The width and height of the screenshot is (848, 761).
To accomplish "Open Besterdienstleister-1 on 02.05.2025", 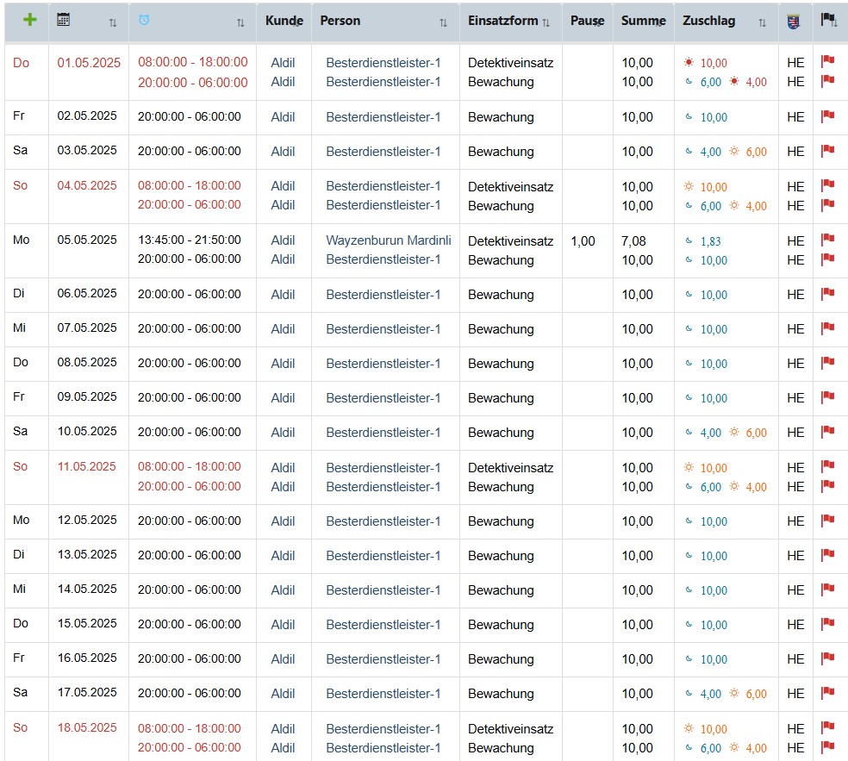I will [x=383, y=117].
